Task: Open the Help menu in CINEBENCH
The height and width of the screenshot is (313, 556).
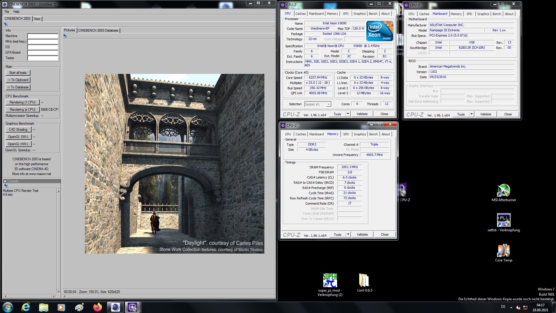Action: coord(16,12)
